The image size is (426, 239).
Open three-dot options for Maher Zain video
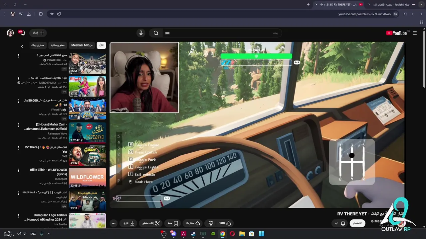[x=19, y=125]
